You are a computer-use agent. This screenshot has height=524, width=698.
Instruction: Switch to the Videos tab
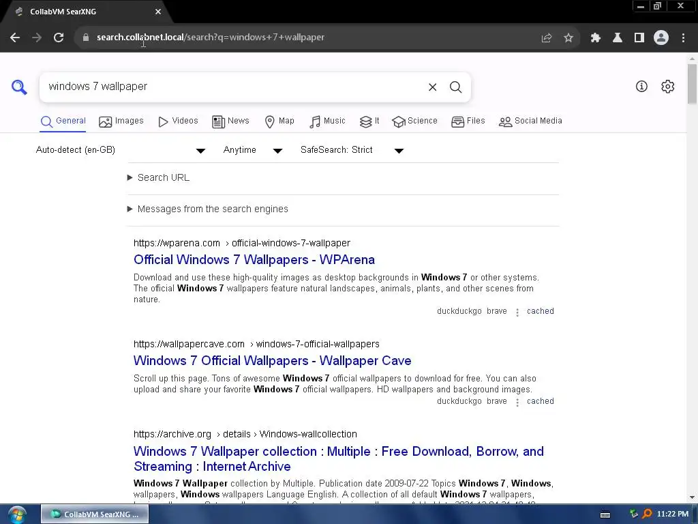pyautogui.click(x=178, y=121)
